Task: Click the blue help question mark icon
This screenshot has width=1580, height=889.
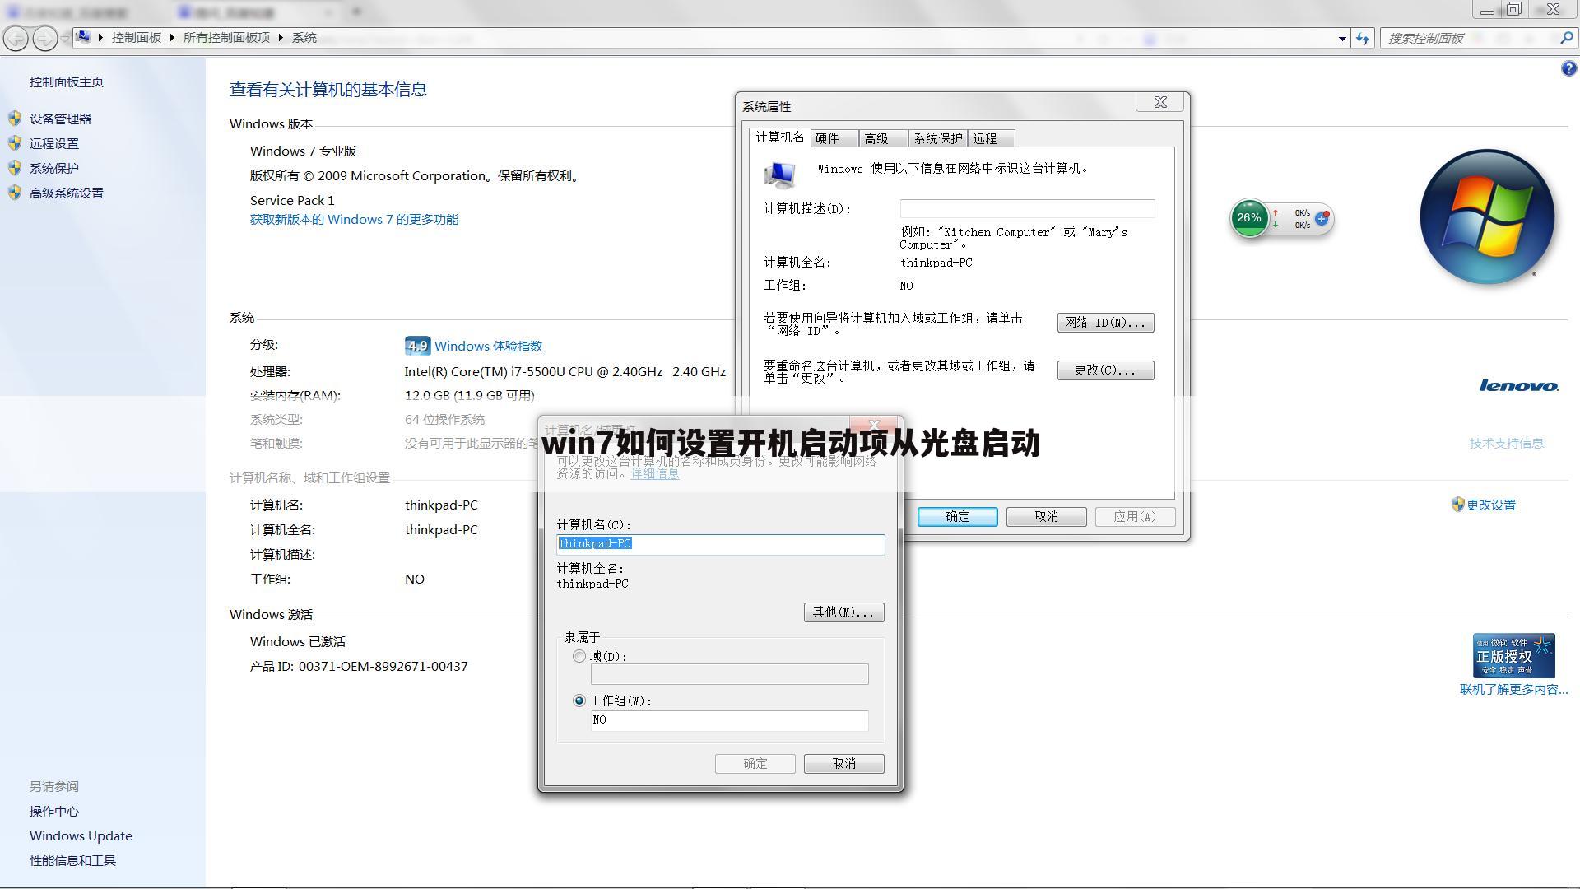Action: pos(1568,69)
